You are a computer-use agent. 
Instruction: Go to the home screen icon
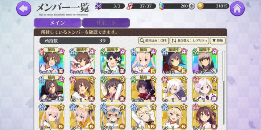coord(237,9)
